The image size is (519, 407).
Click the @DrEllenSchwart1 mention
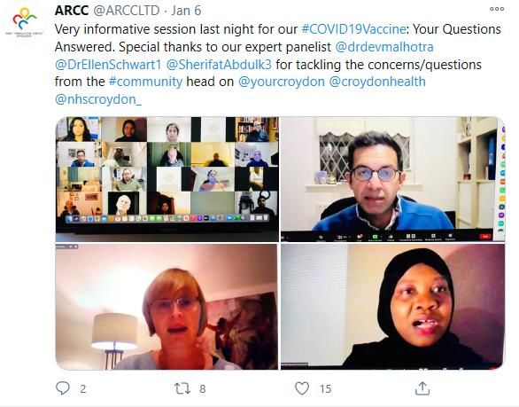(x=108, y=65)
